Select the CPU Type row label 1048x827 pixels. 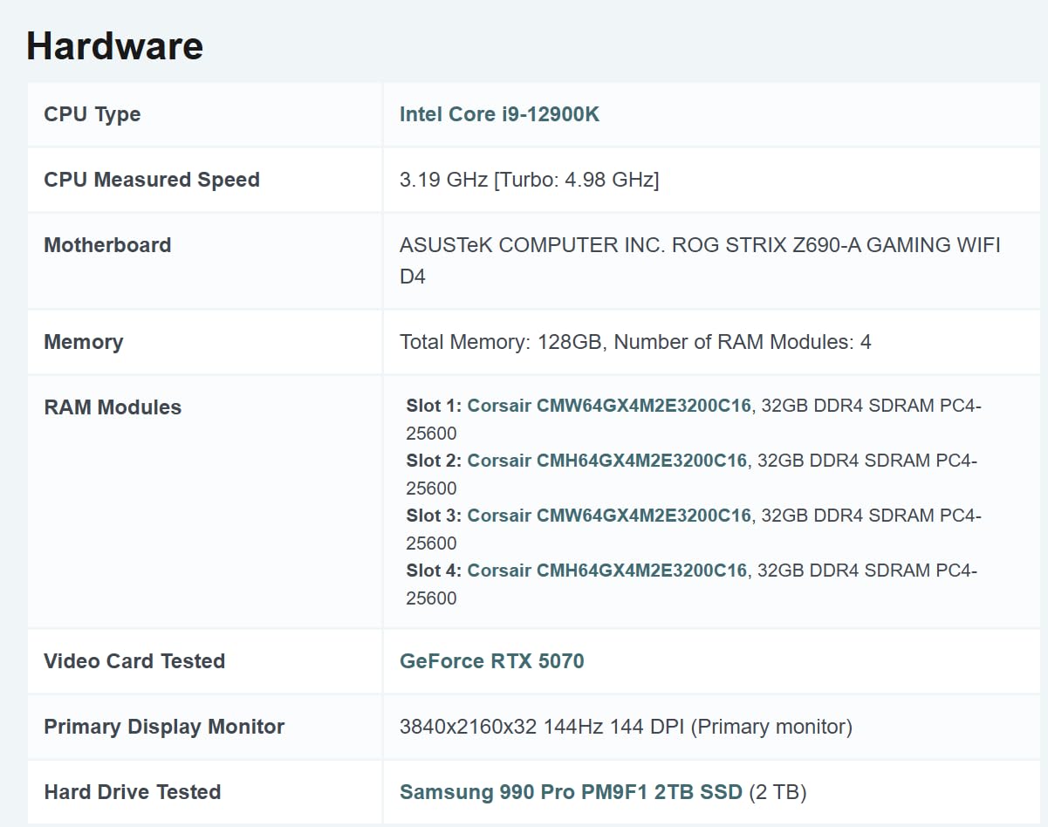pyautogui.click(x=92, y=113)
